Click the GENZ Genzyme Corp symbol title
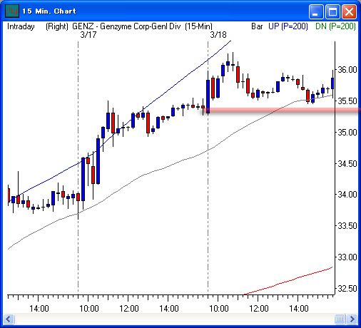 click(x=126, y=26)
